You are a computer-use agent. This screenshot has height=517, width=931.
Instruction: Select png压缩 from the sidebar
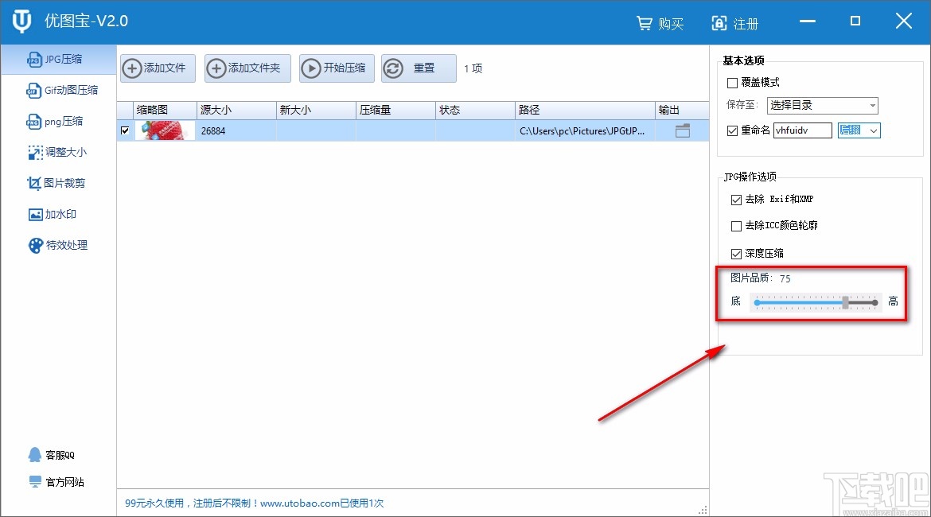tap(54, 122)
